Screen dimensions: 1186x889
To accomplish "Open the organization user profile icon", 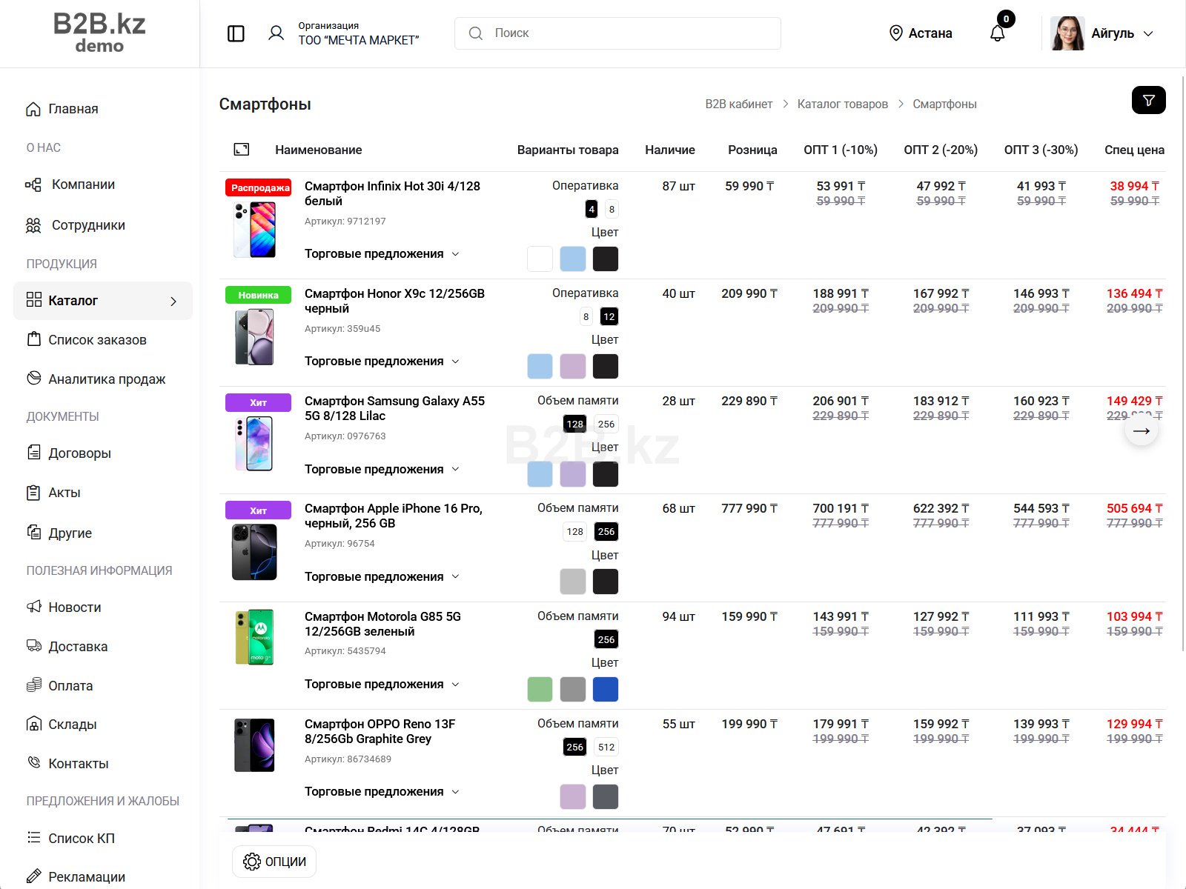I will coord(276,33).
